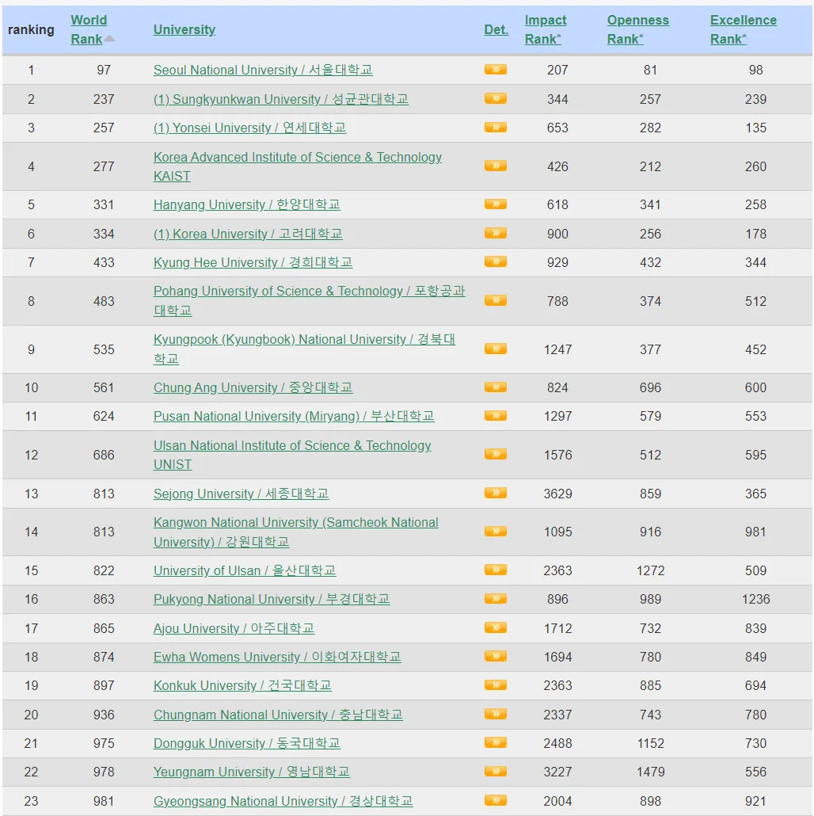
Task: Sort table by Impact Rank column
Action: (x=545, y=29)
